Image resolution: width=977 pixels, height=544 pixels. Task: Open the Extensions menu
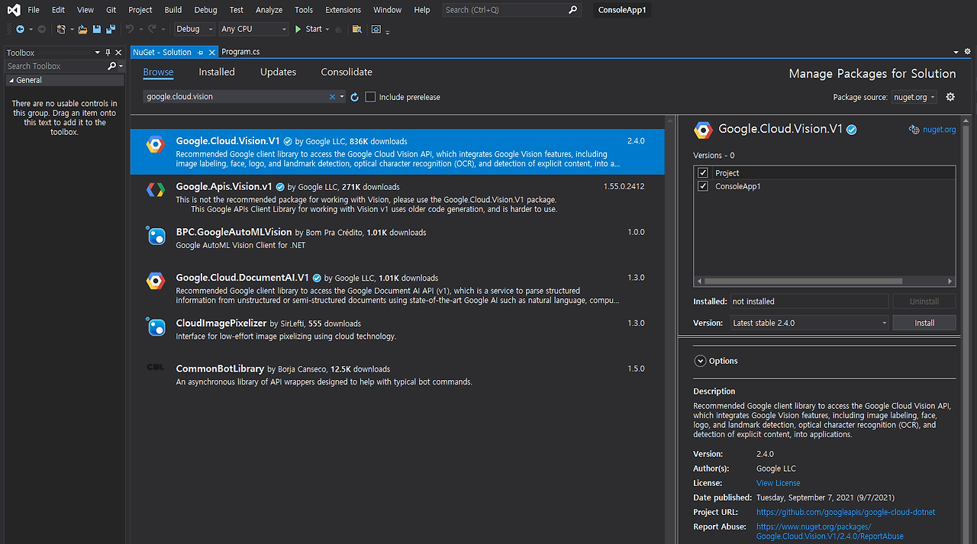(343, 10)
